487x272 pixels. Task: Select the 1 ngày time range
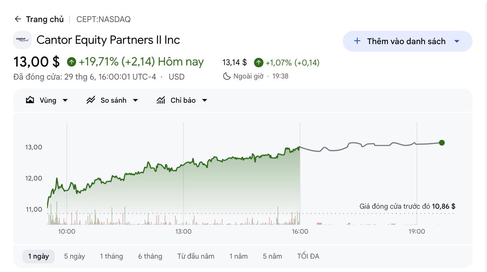[38, 256]
